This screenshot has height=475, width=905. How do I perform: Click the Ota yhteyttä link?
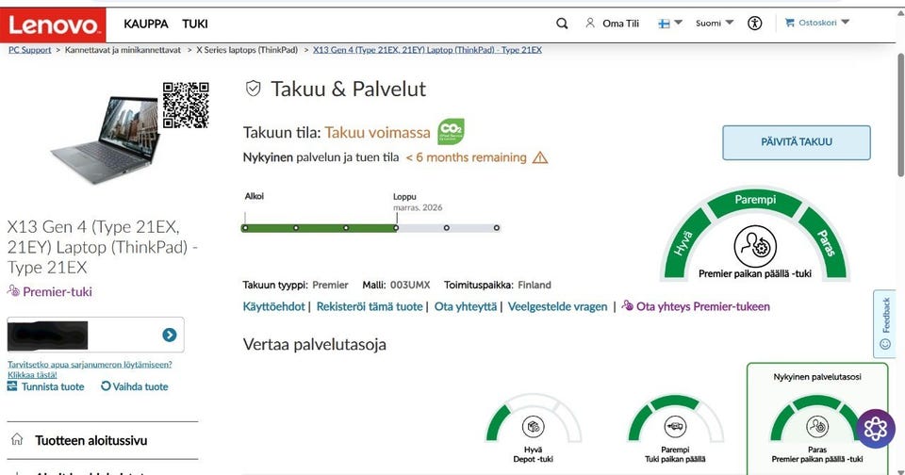[x=465, y=306]
